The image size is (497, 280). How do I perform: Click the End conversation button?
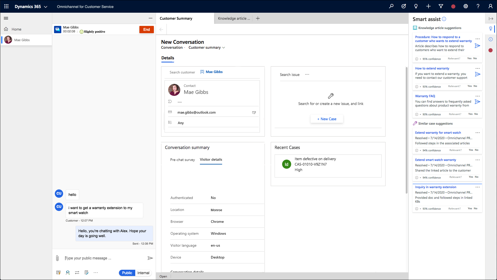coord(146,29)
